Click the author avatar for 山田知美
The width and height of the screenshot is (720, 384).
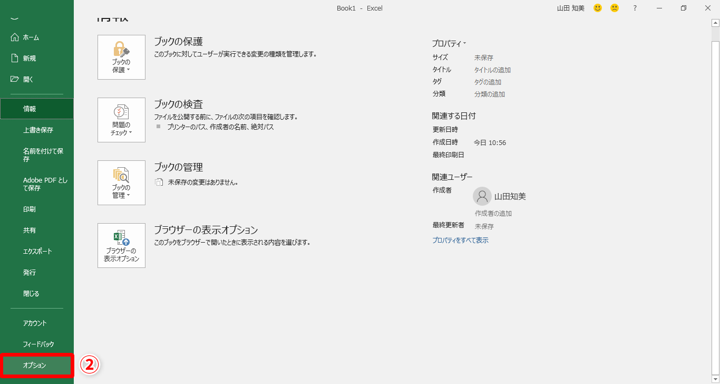tap(482, 196)
